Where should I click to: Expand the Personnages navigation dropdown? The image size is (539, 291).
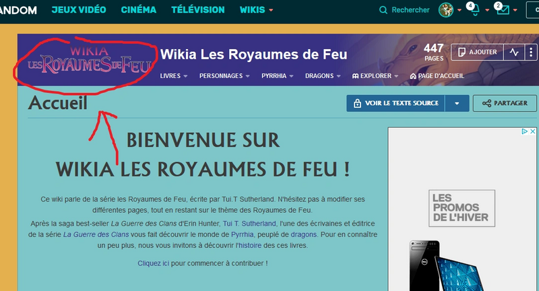(224, 76)
